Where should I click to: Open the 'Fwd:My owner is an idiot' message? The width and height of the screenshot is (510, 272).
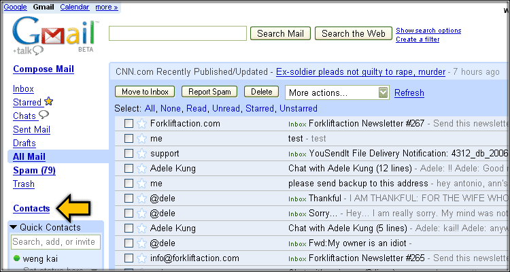(x=357, y=243)
